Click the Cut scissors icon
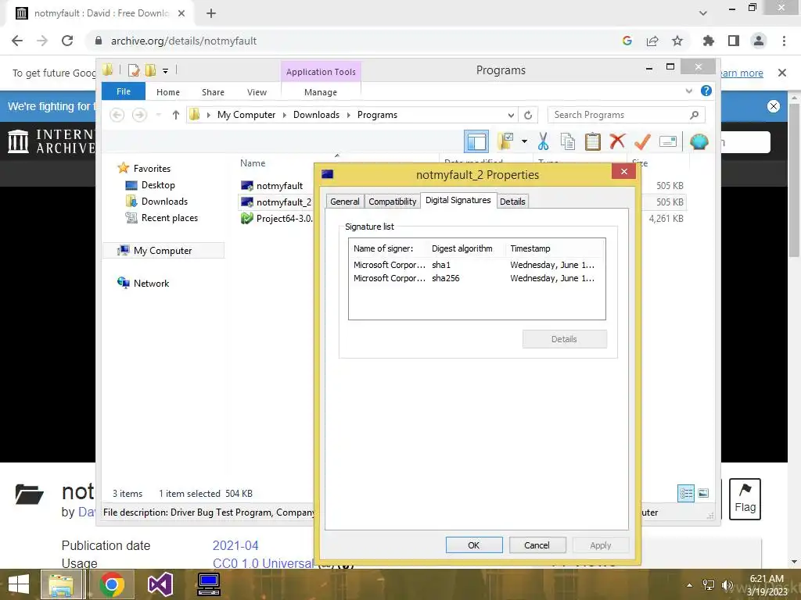Image resolution: width=801 pixels, height=600 pixels. (543, 141)
